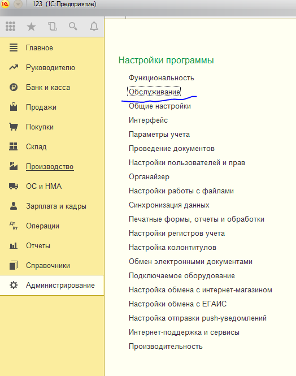Click the Склад boxes icon
Image resolution: width=296 pixels, height=376 pixels.
[14, 146]
